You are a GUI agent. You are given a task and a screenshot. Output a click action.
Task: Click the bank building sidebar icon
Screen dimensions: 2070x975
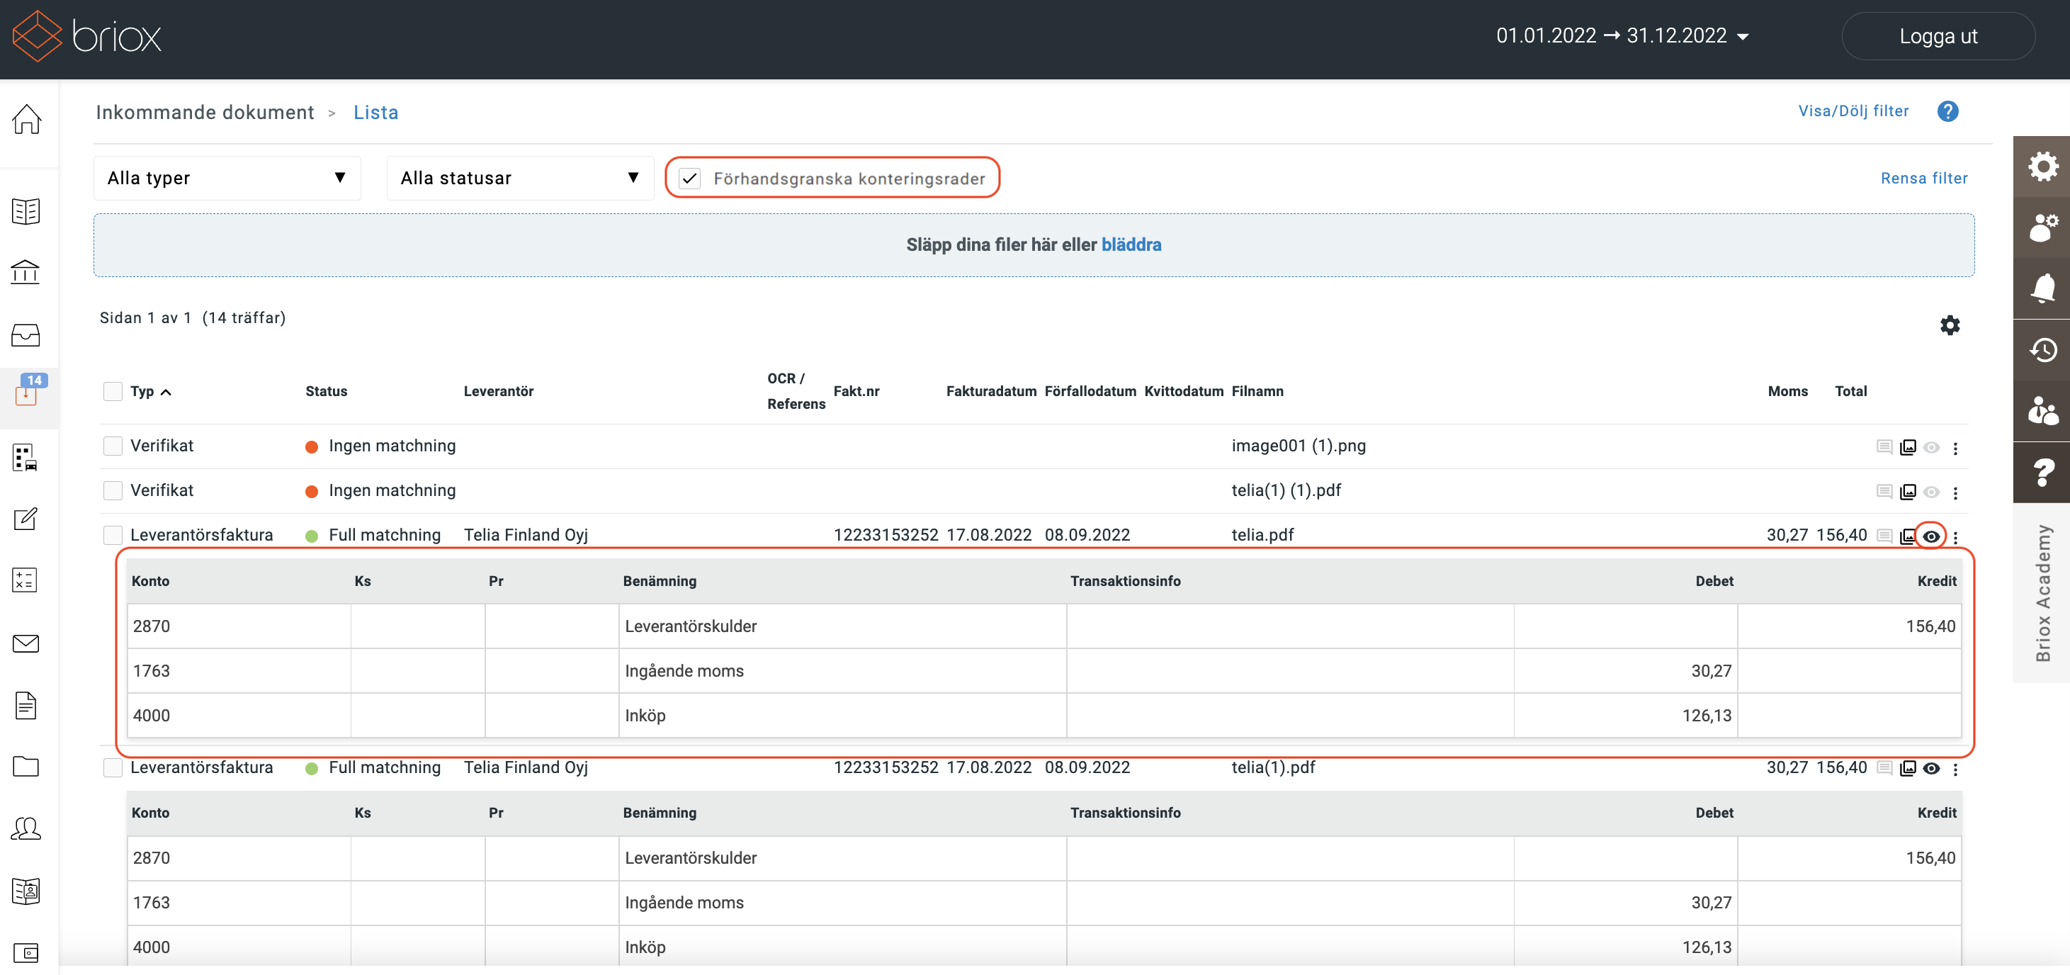(x=26, y=273)
